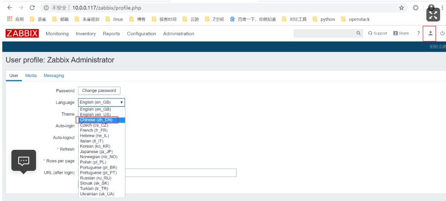The image size is (446, 201).
Task: Select English (en_GB) in the list
Action: [102, 109]
